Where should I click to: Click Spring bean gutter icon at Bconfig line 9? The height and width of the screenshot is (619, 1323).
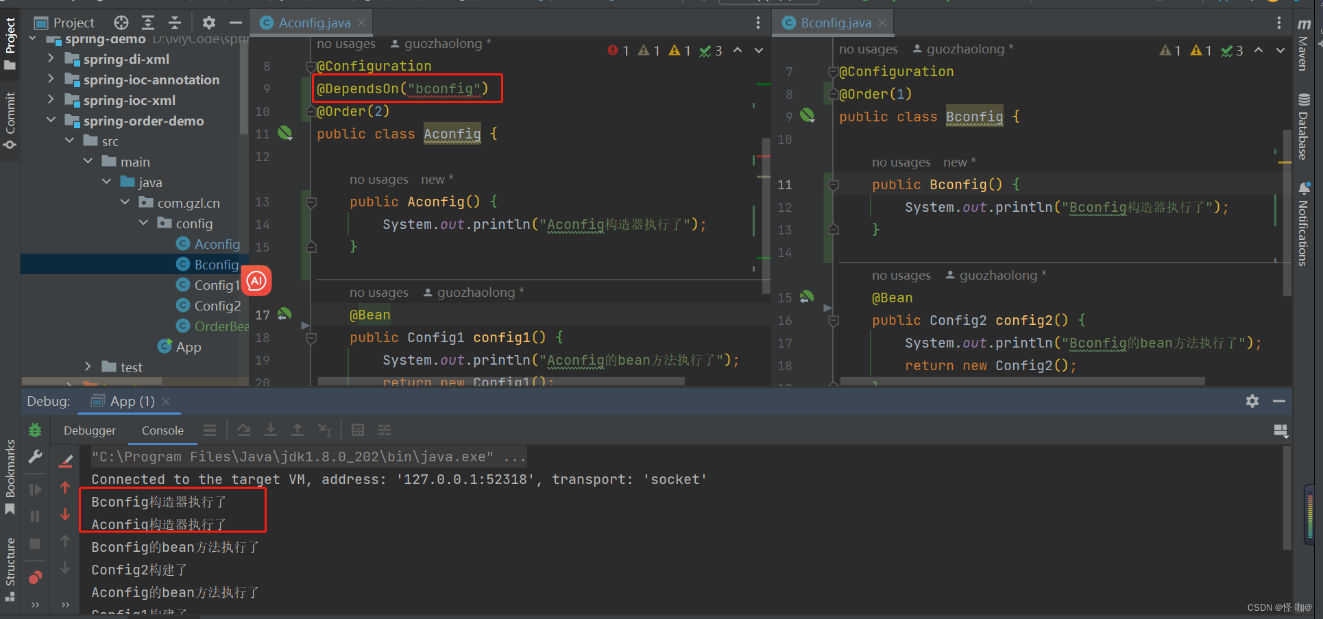[808, 115]
